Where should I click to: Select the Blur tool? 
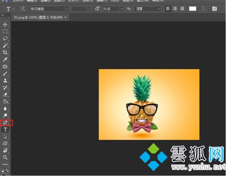click(5, 108)
